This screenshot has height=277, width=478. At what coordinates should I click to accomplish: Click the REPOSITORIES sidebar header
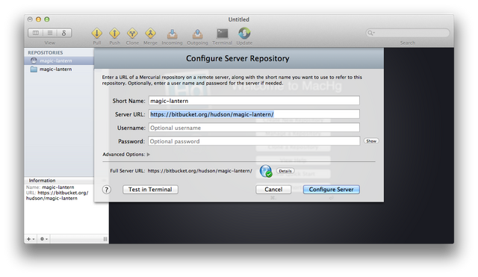tap(46, 53)
